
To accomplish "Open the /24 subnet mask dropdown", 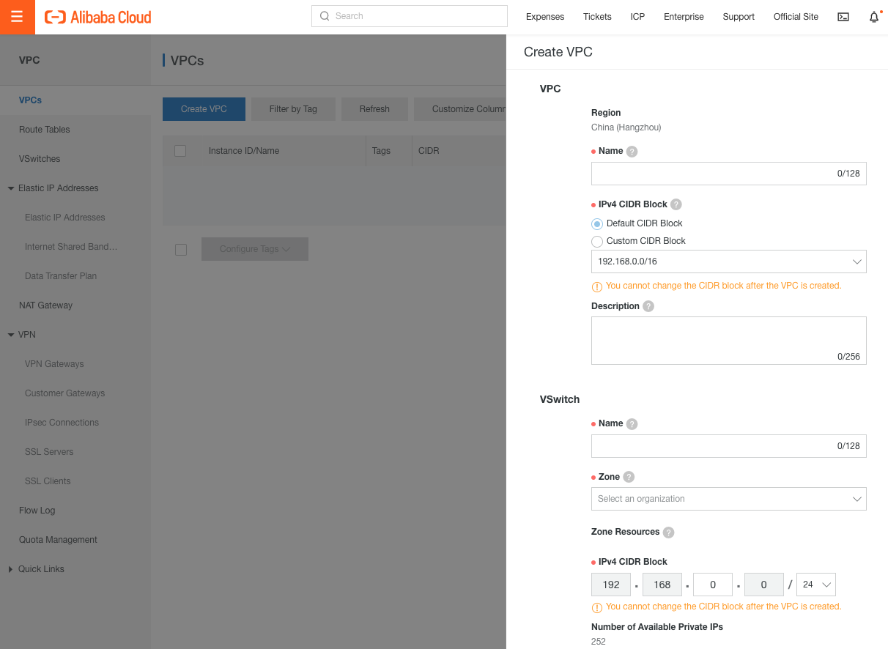I will point(816,585).
